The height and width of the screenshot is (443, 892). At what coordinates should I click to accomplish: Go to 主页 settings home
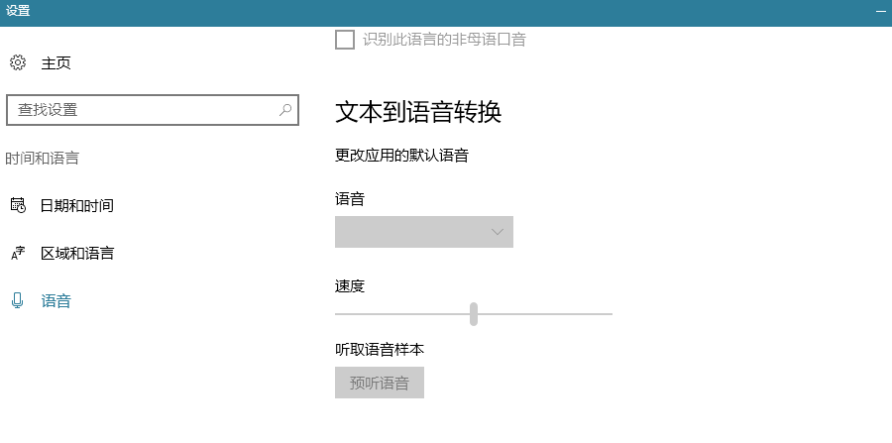point(56,63)
